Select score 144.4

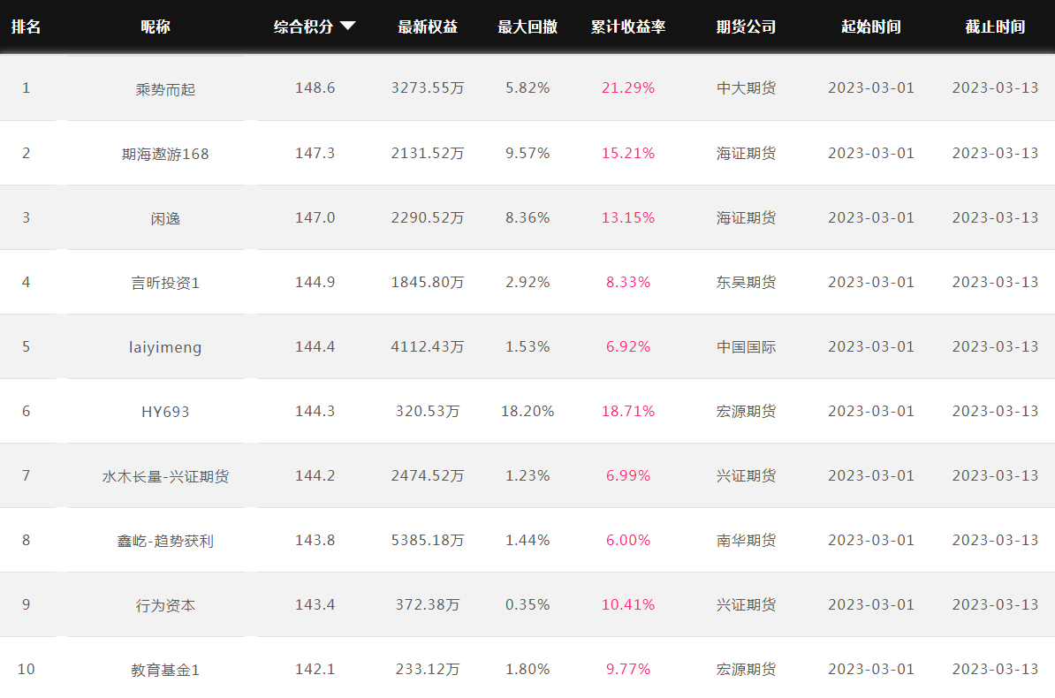(x=315, y=346)
